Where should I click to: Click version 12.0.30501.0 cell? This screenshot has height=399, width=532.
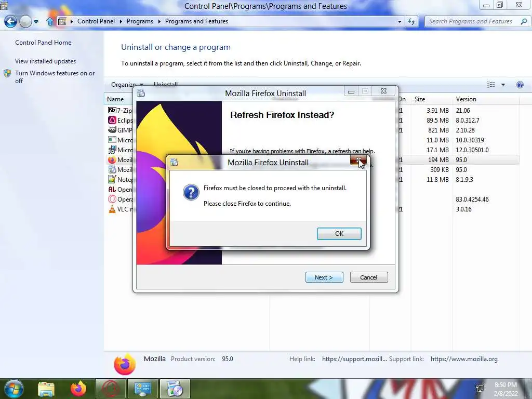click(472, 150)
